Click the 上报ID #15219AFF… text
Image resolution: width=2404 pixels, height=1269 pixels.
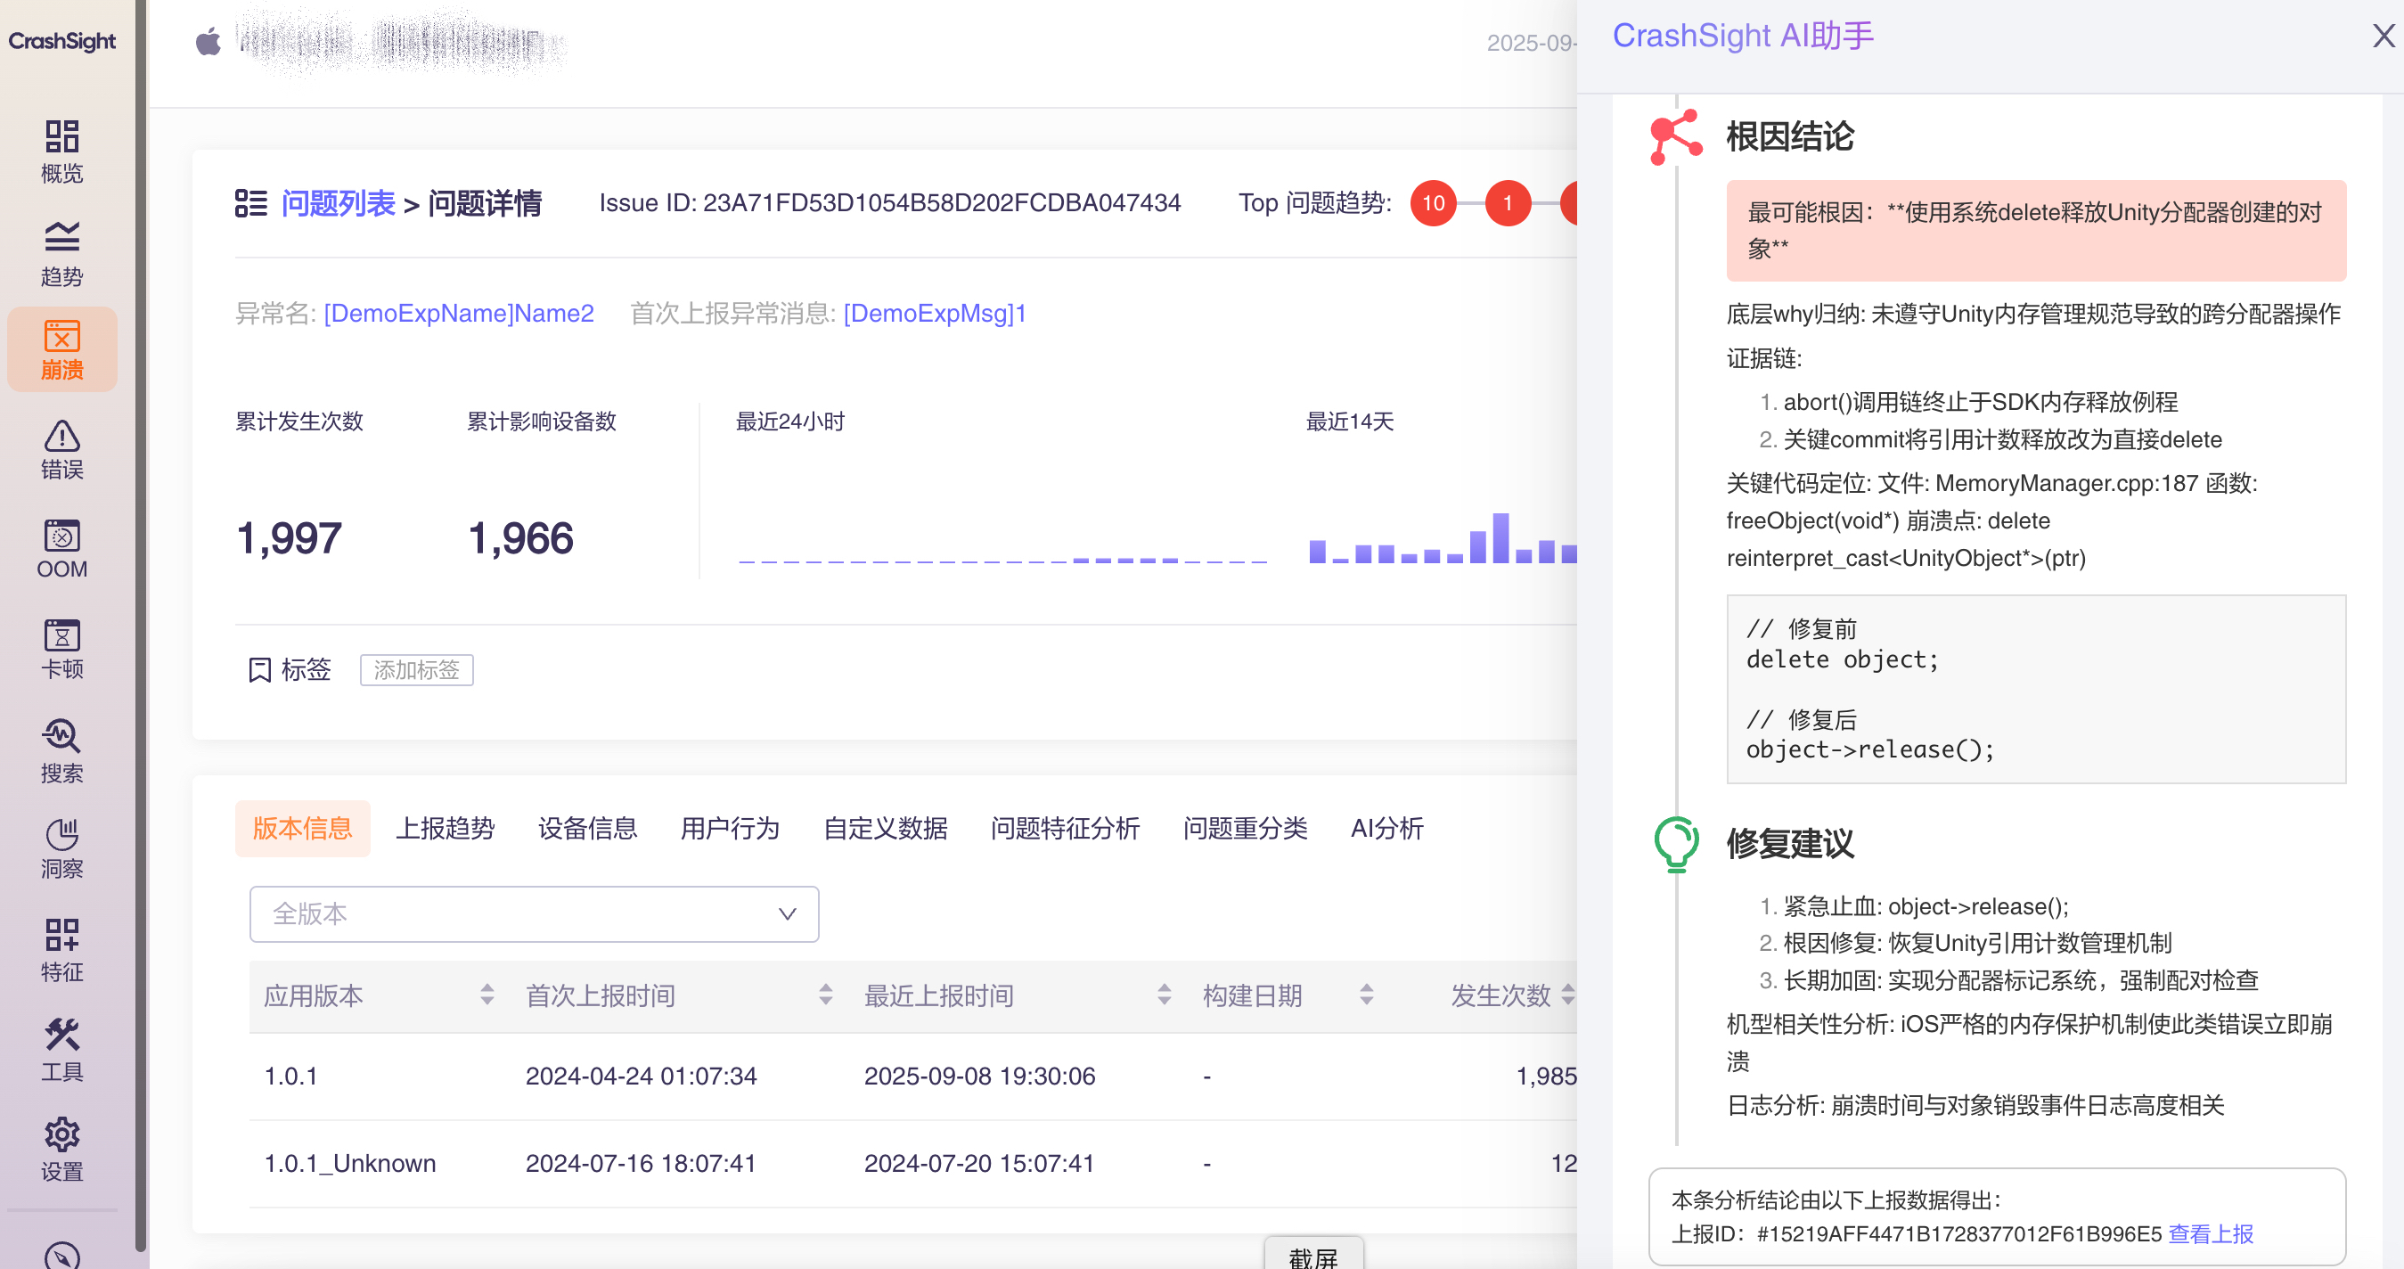(1916, 1233)
